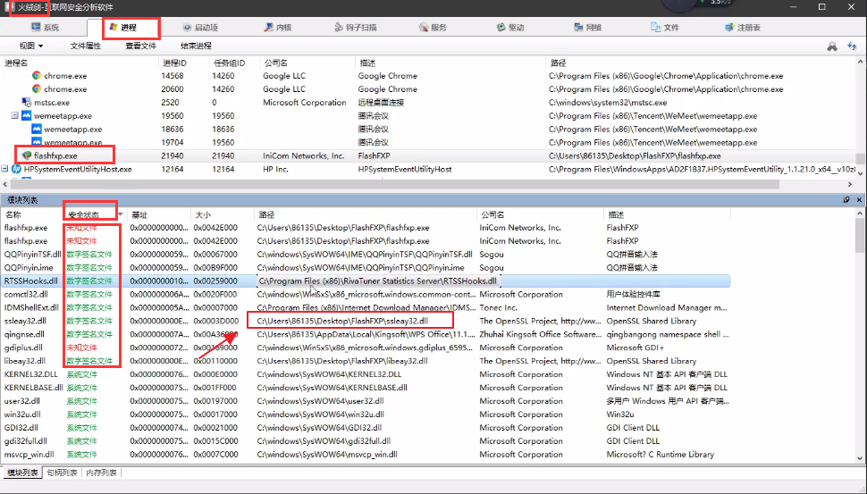Collapse the wemeetapp.exe process tree
The height and width of the screenshot is (494, 867).
(15, 116)
